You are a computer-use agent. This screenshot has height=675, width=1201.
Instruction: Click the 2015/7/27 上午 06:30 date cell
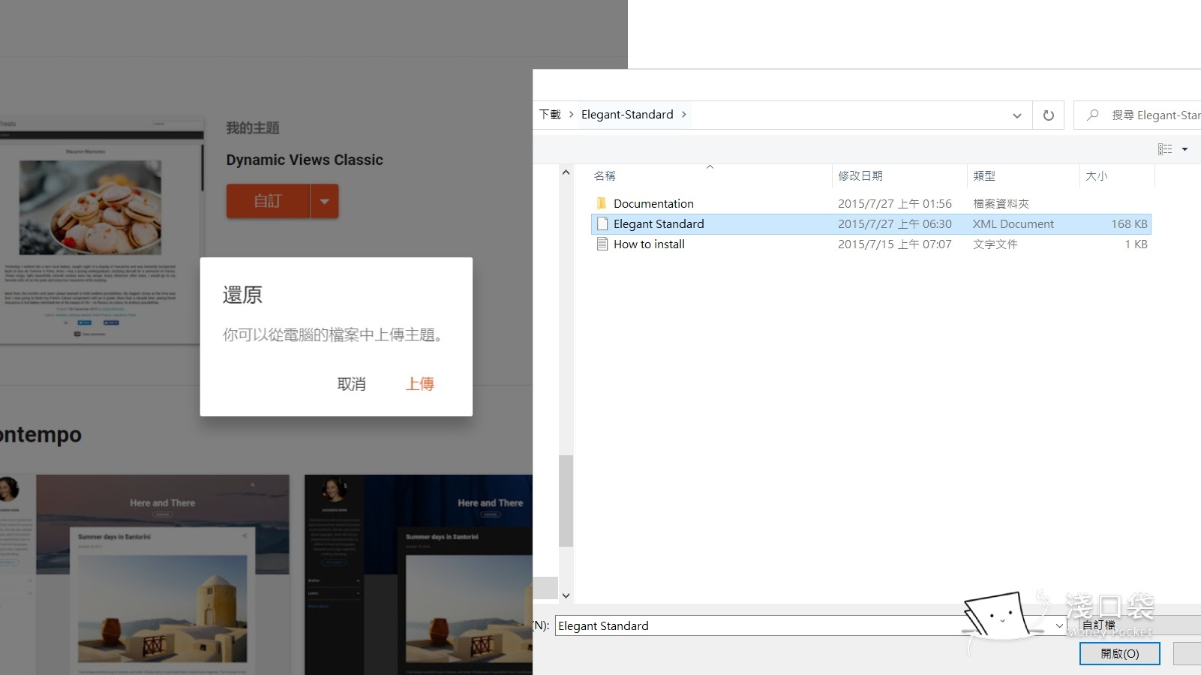tap(895, 223)
